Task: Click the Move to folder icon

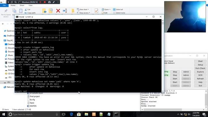Action: pyautogui.click(x=44, y=11)
